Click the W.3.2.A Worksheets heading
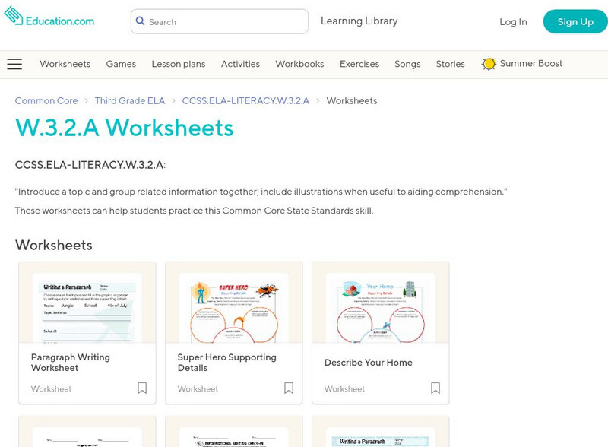The height and width of the screenshot is (447, 608). pos(124,128)
